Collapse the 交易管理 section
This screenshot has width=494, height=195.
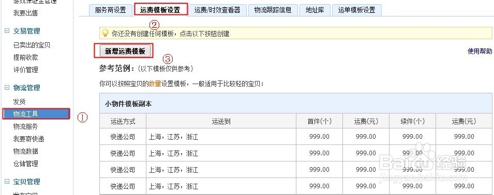[7, 31]
